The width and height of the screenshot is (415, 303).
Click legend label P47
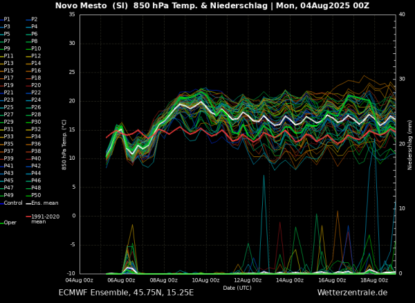tap(8, 187)
